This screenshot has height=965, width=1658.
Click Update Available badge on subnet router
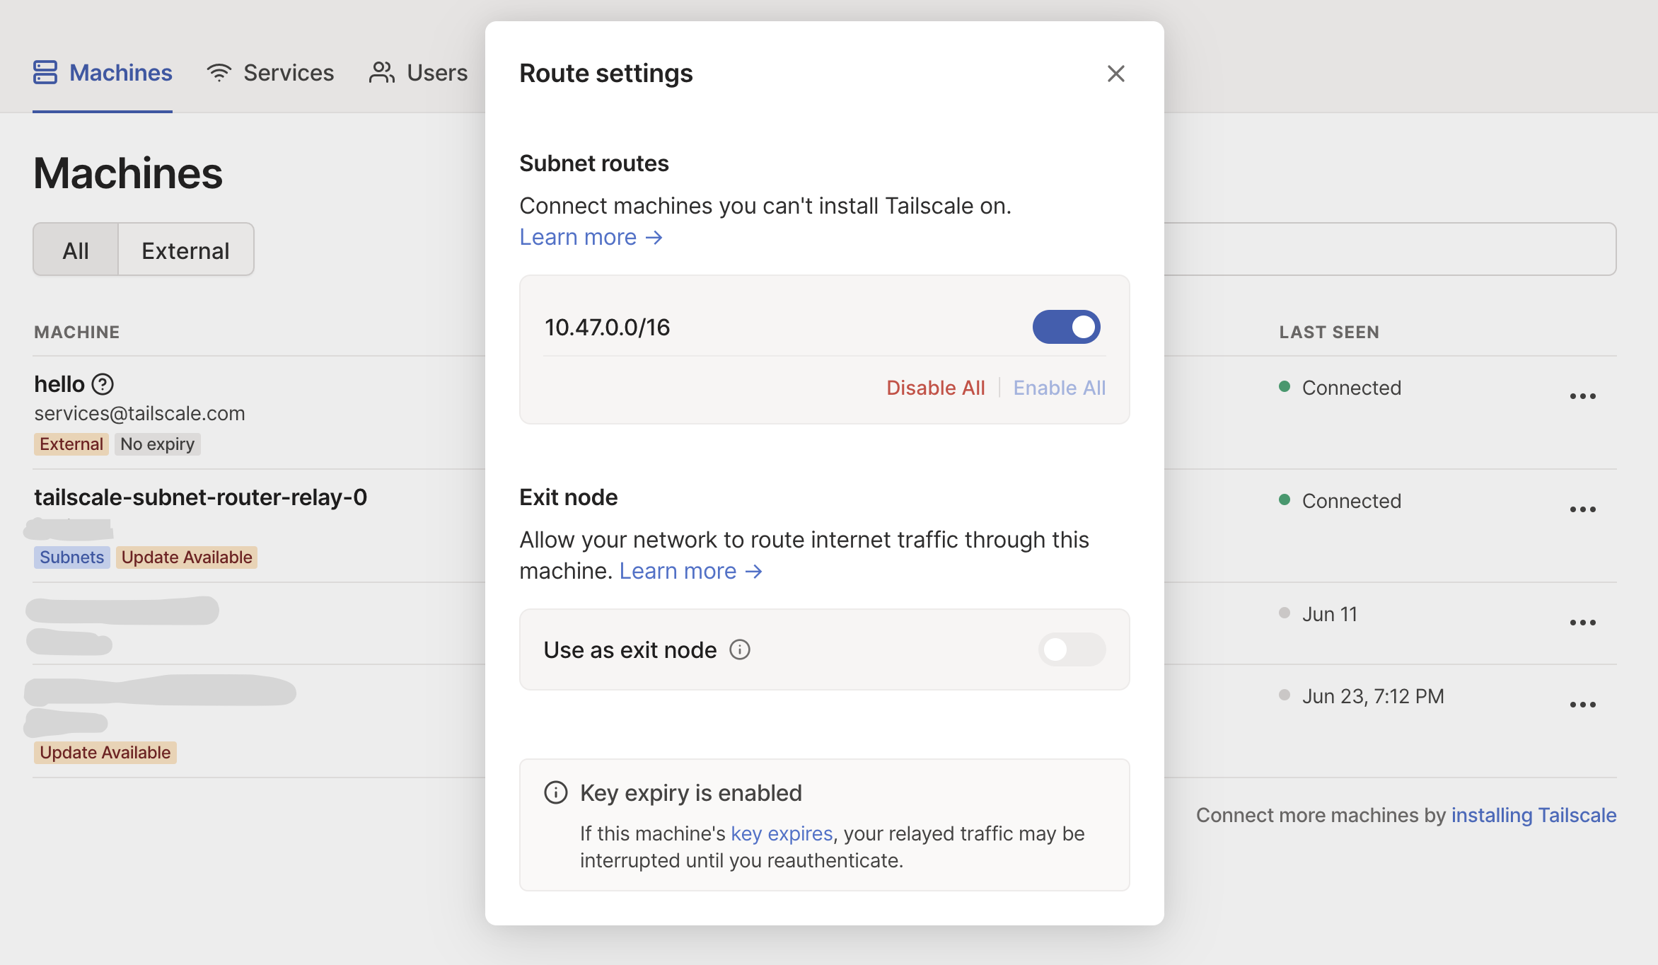click(x=187, y=557)
